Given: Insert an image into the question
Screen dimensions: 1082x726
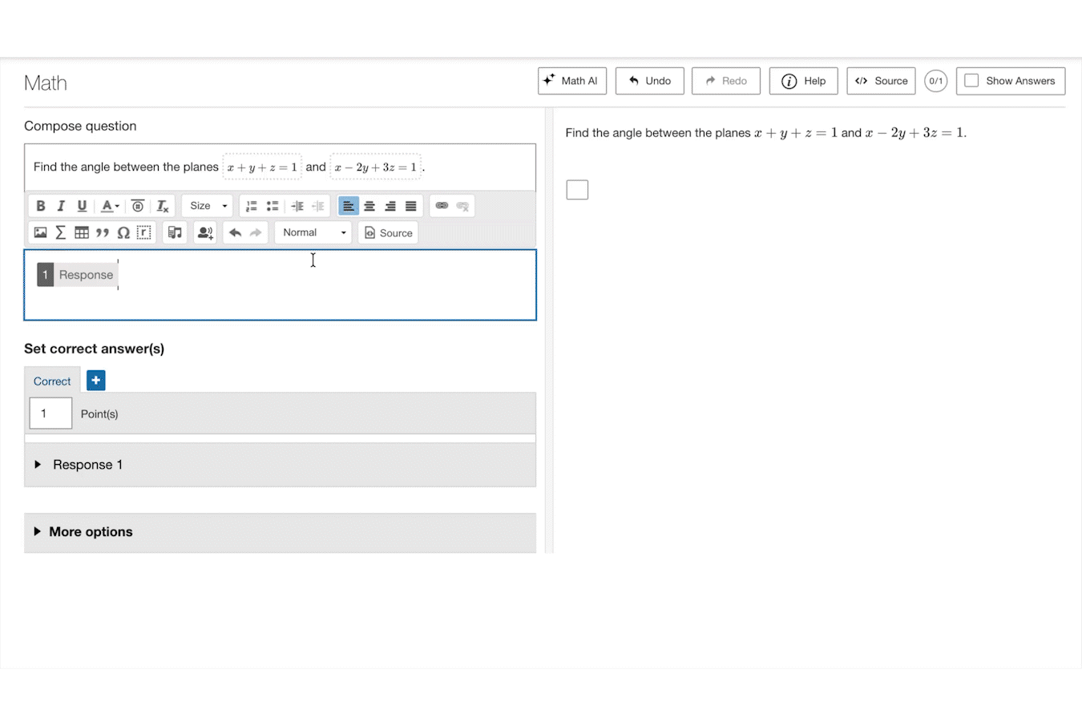Looking at the screenshot, I should pos(40,233).
